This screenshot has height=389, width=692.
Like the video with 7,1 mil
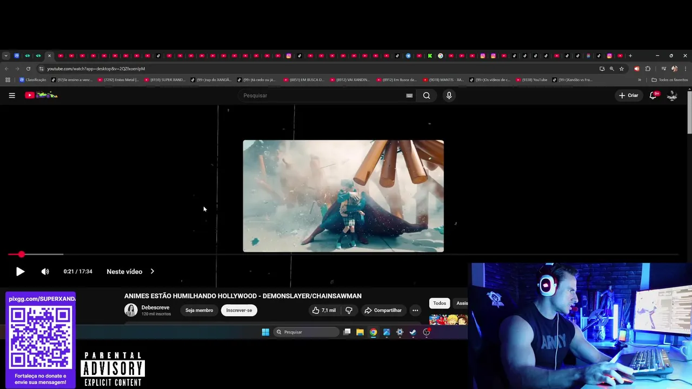pyautogui.click(x=324, y=310)
